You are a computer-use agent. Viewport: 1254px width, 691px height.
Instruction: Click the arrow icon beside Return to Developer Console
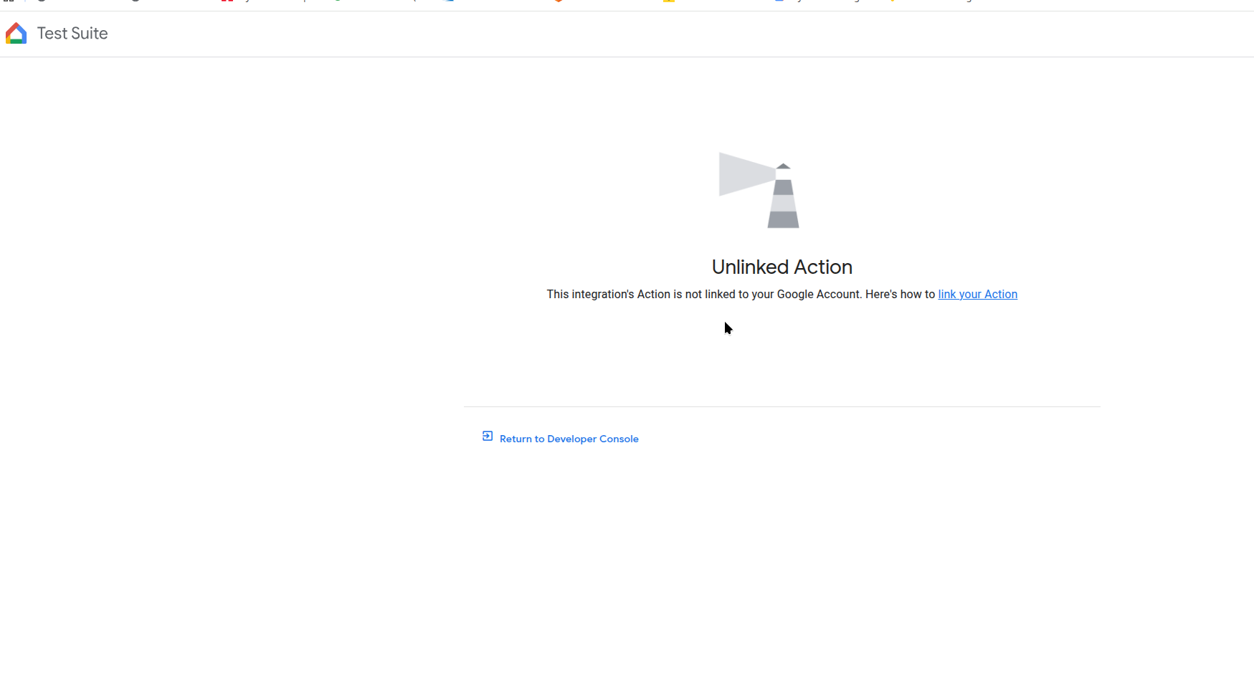(x=488, y=437)
